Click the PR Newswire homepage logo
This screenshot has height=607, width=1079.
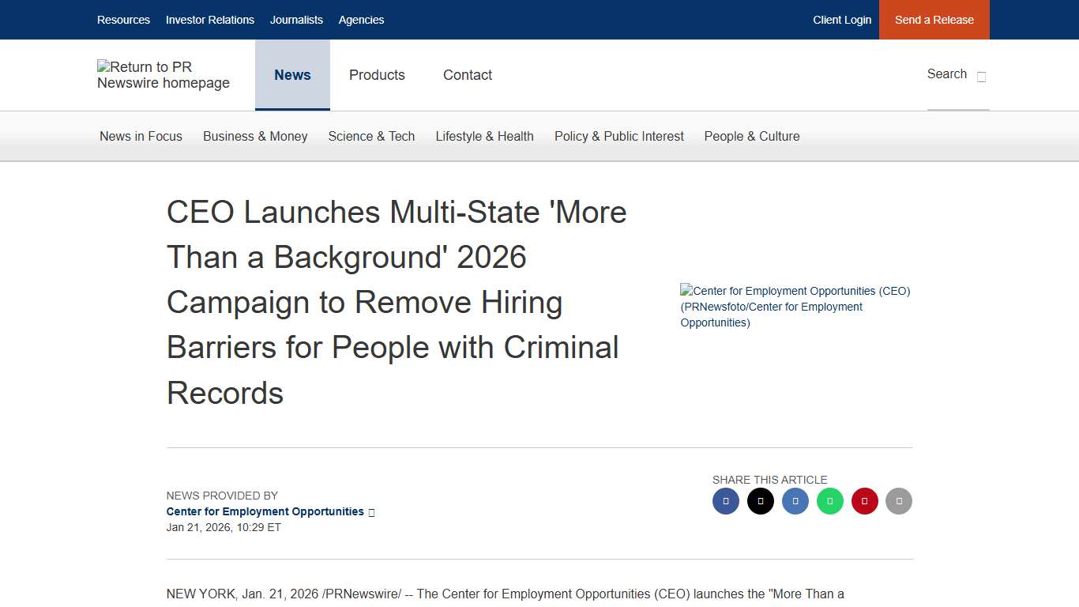click(x=164, y=75)
